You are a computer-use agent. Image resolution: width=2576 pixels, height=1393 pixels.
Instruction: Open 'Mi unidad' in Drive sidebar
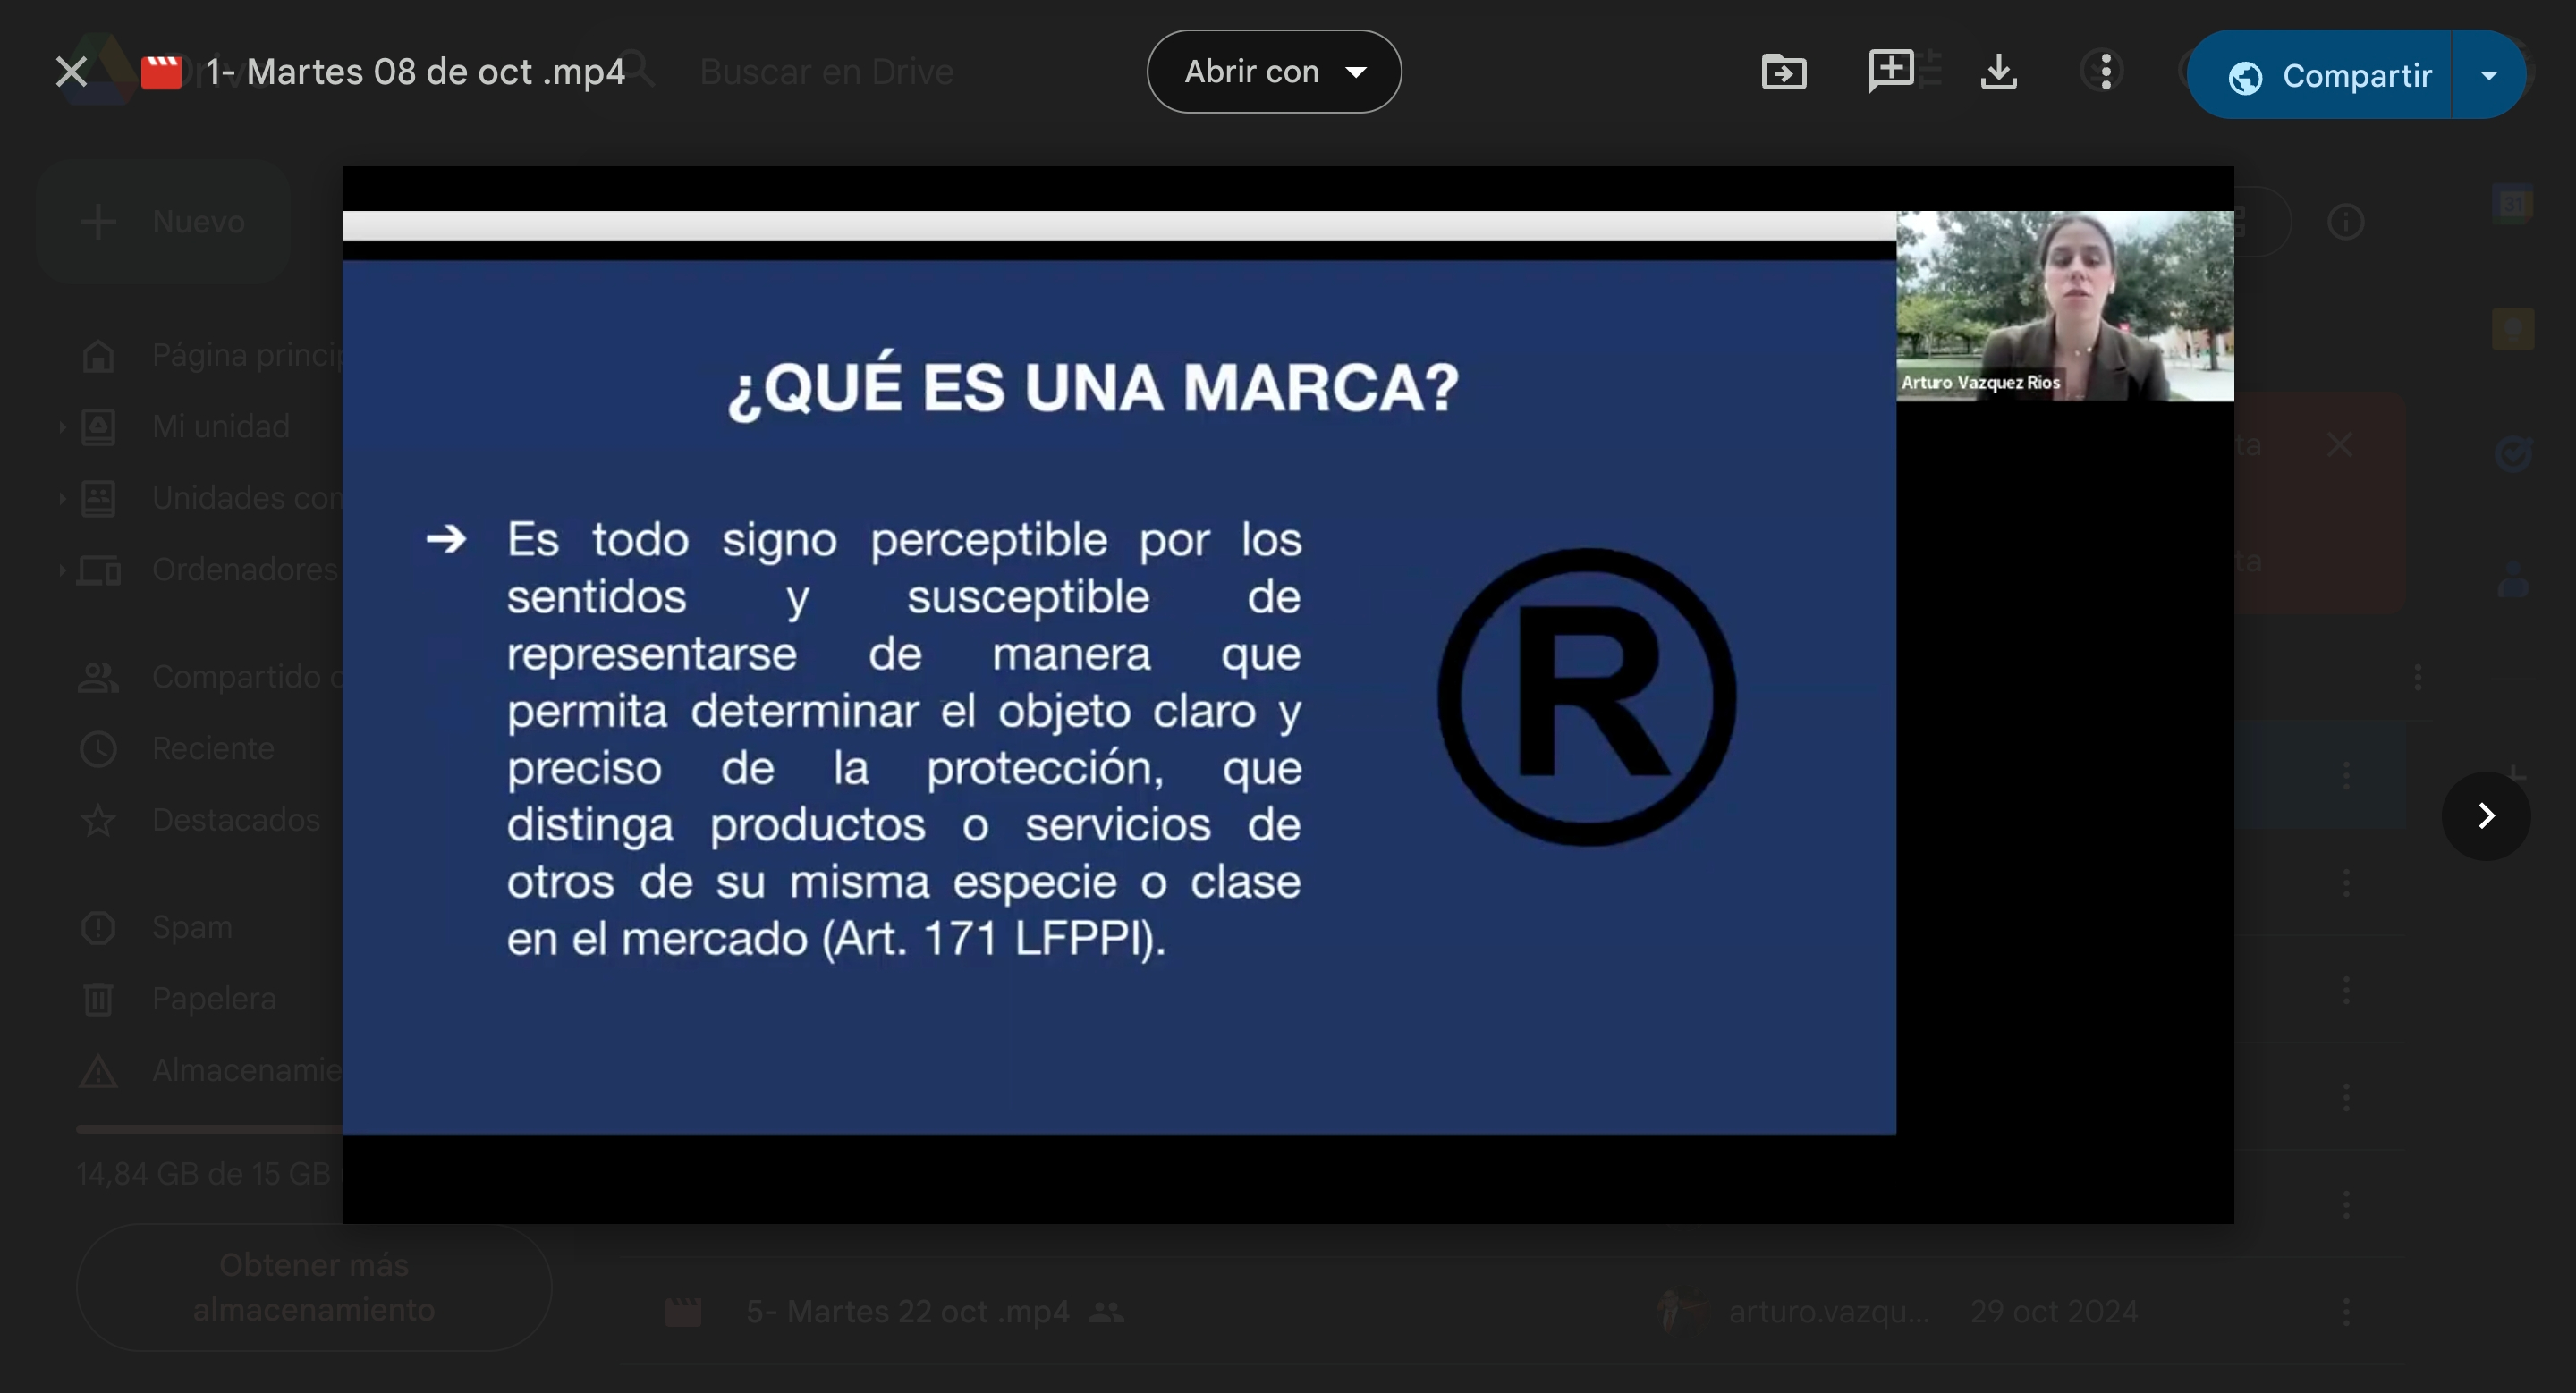[x=221, y=426]
